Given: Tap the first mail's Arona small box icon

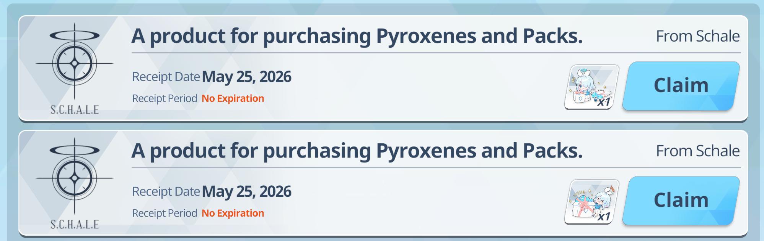Looking at the screenshot, I should pos(592,87).
